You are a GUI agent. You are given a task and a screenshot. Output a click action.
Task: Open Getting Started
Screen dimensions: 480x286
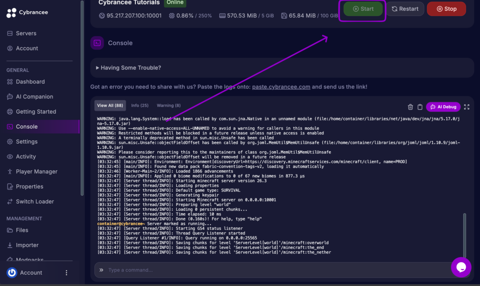36,111
